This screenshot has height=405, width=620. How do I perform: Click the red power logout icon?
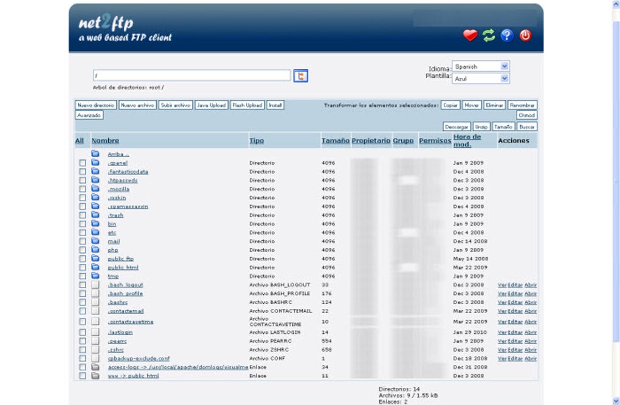[x=525, y=33]
